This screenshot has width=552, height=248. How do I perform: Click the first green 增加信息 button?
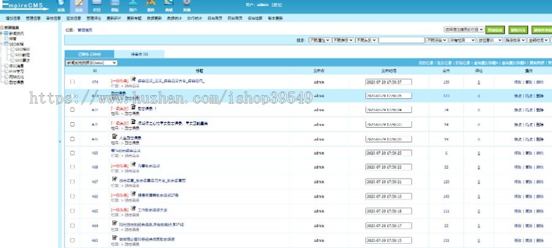pyautogui.click(x=495, y=30)
